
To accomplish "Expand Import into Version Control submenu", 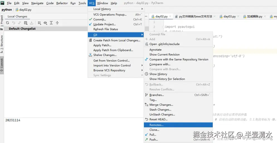I will point(116,65).
